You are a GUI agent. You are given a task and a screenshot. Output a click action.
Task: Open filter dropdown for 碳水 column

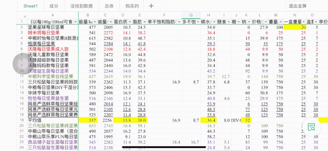[214, 22]
